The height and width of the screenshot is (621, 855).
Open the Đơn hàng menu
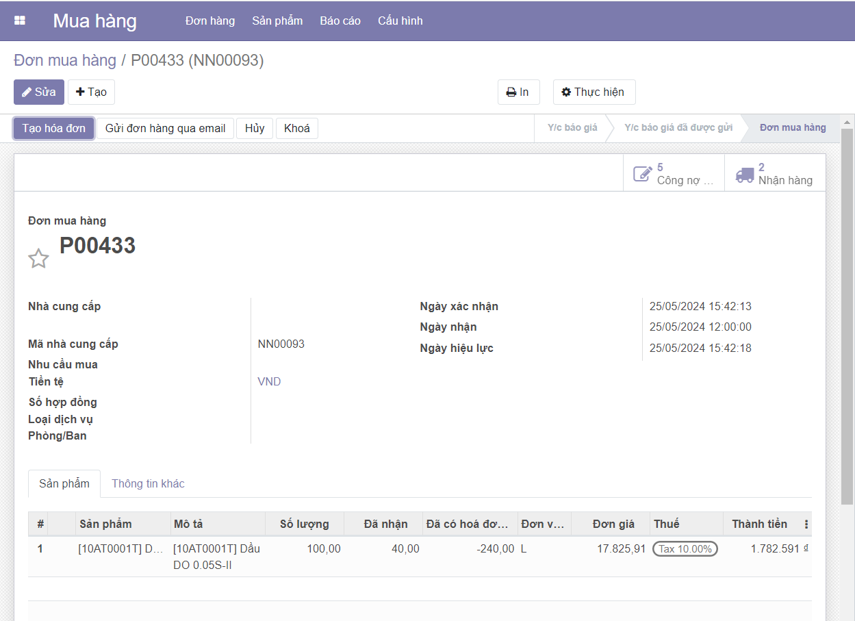209,21
